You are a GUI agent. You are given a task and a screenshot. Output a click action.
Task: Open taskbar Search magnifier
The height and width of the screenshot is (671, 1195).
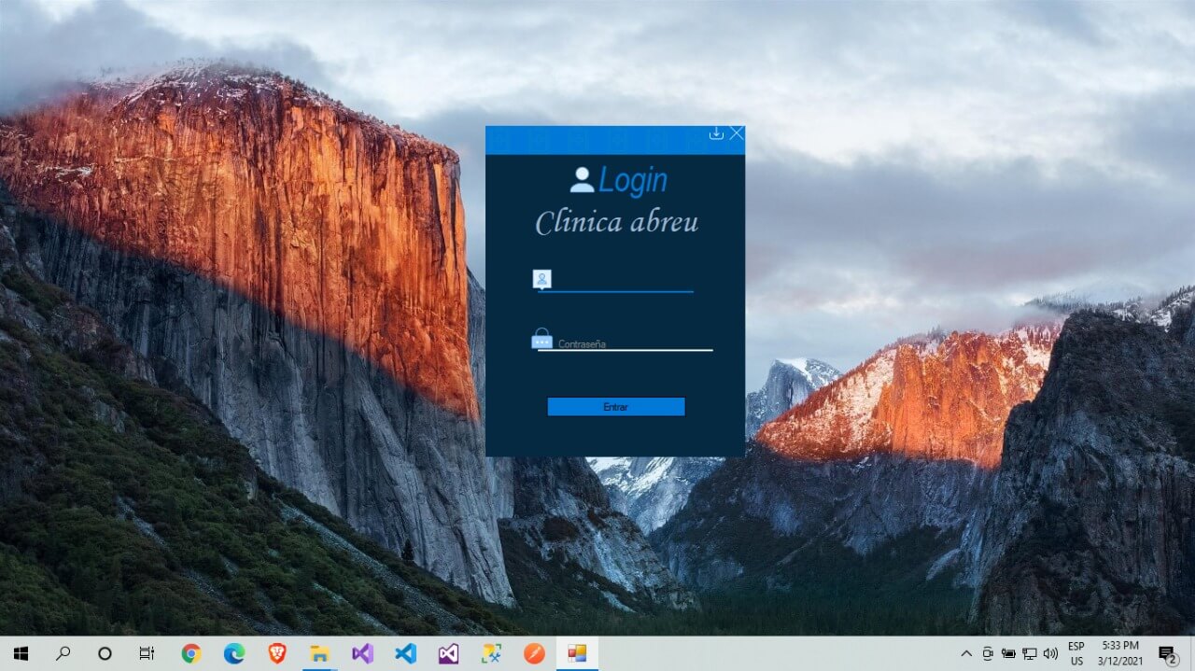click(x=63, y=653)
